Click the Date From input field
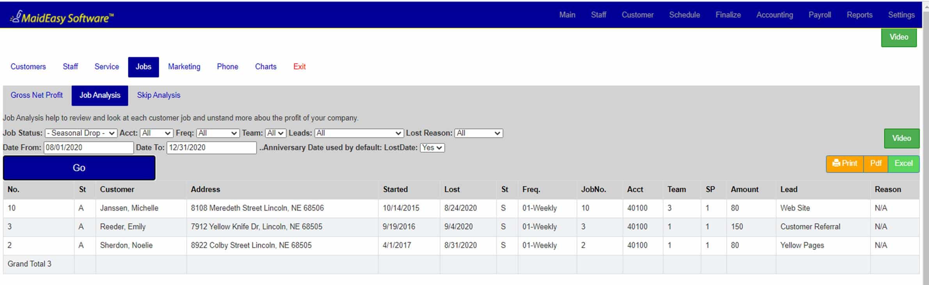Viewport: 929px width, 285px height. [x=89, y=148]
